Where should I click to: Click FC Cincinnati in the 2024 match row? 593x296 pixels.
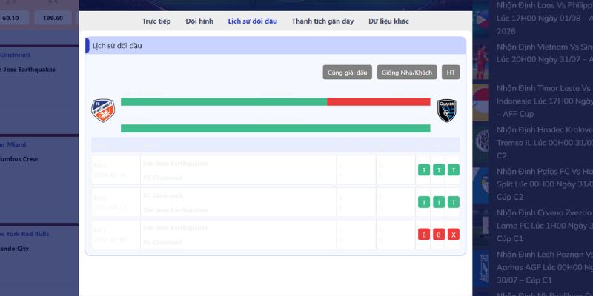coord(162,178)
